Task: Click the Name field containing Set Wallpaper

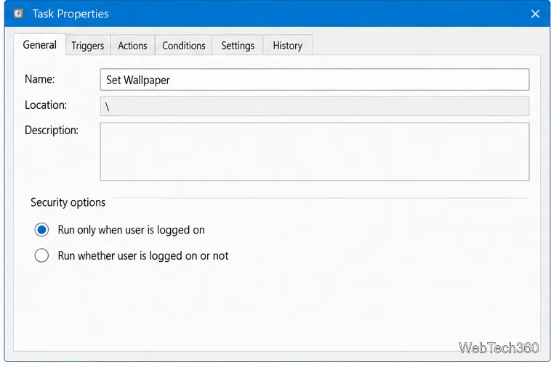Action: pos(315,80)
